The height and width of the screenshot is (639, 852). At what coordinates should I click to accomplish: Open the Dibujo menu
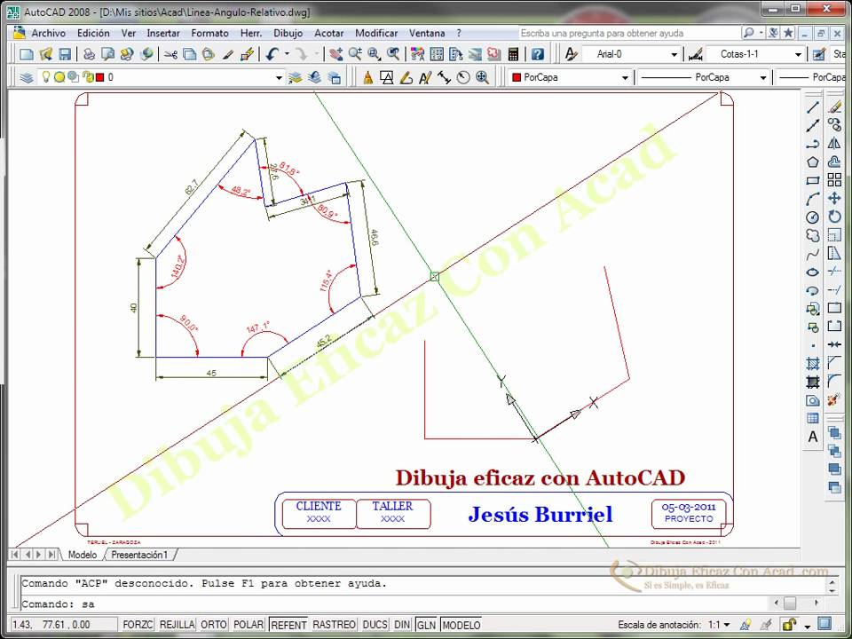[288, 33]
